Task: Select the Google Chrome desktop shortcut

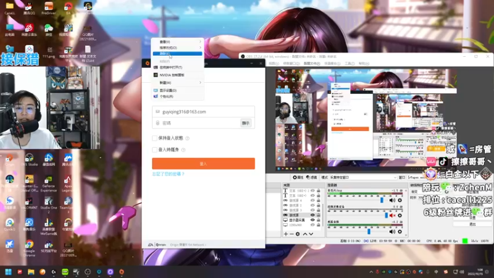Action: 29,248
